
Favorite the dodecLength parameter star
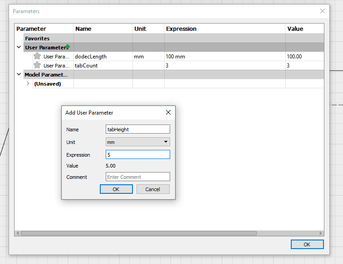[37, 56]
